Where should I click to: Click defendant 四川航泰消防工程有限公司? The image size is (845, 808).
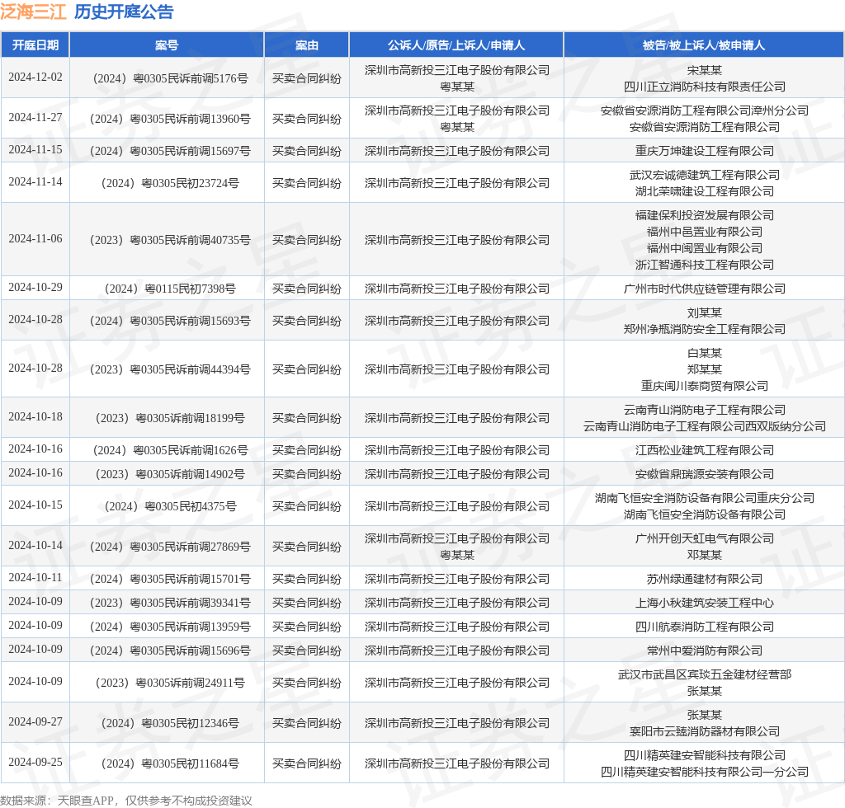point(705,627)
